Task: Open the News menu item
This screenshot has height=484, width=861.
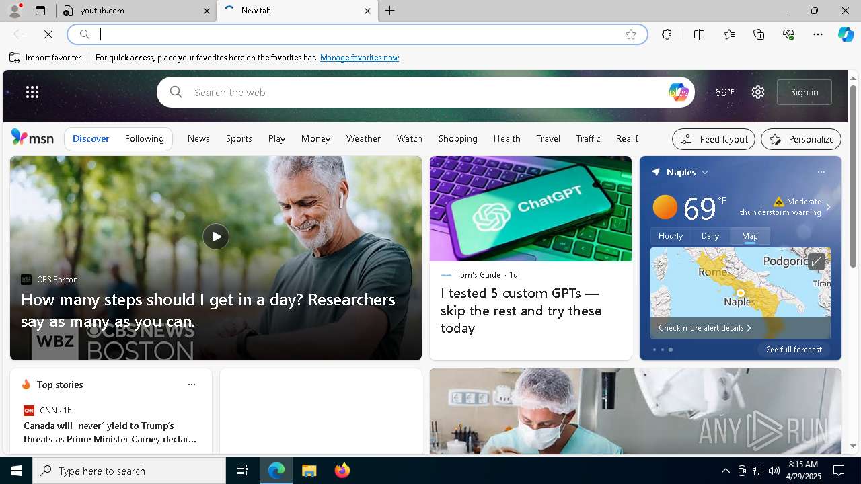Action: (198, 138)
